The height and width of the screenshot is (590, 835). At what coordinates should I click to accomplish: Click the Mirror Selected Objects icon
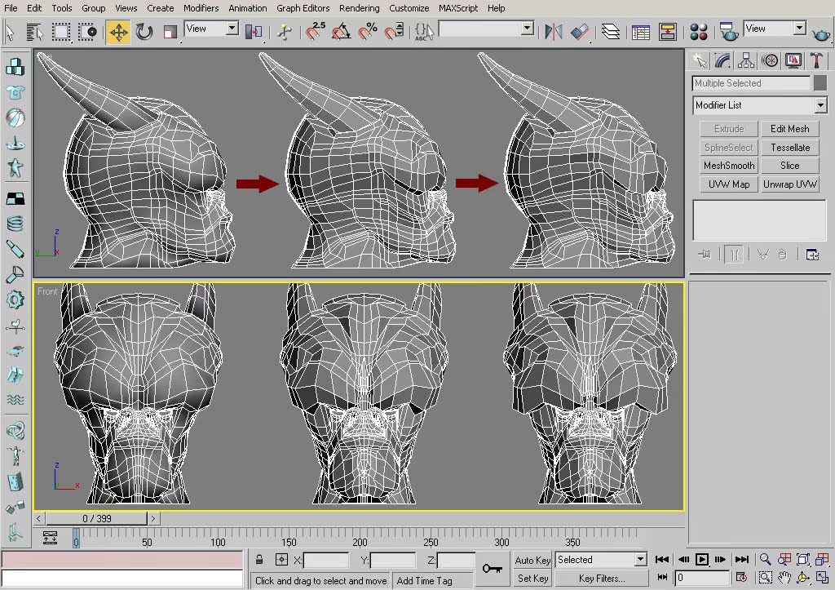(x=554, y=32)
